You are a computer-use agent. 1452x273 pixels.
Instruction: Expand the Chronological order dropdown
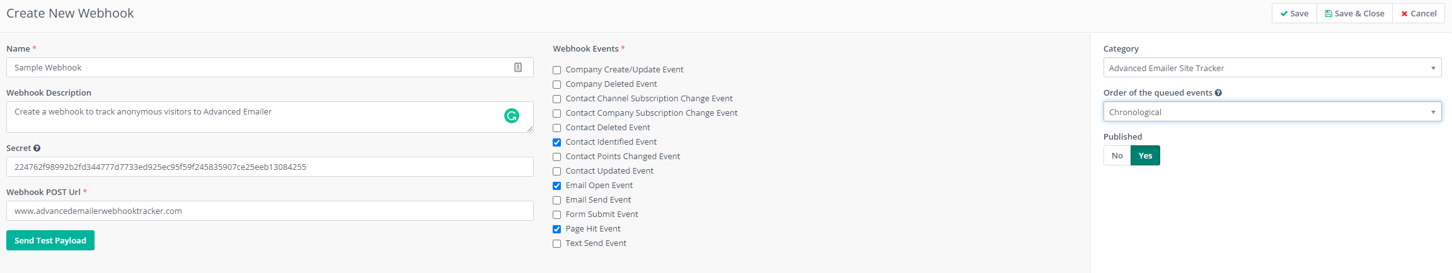[1272, 112]
